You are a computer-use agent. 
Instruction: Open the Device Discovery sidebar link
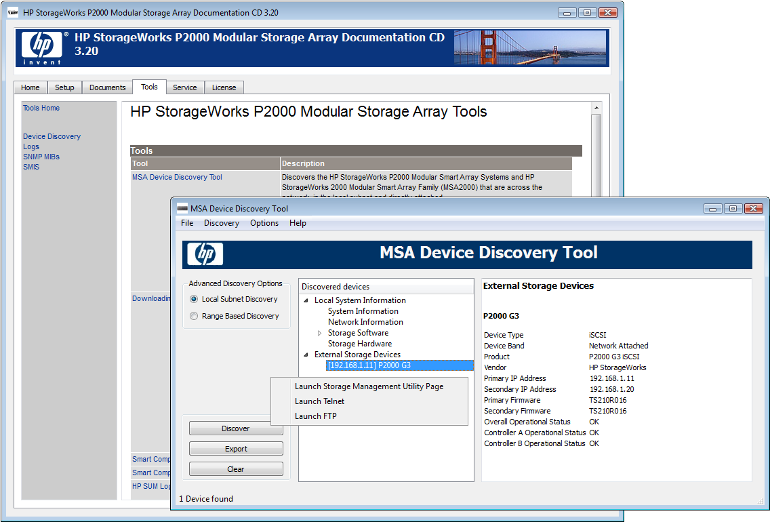coord(52,136)
